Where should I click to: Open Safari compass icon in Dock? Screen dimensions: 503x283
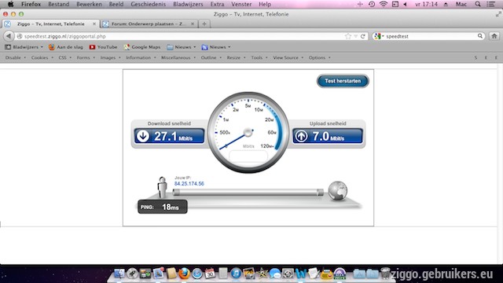197,274
